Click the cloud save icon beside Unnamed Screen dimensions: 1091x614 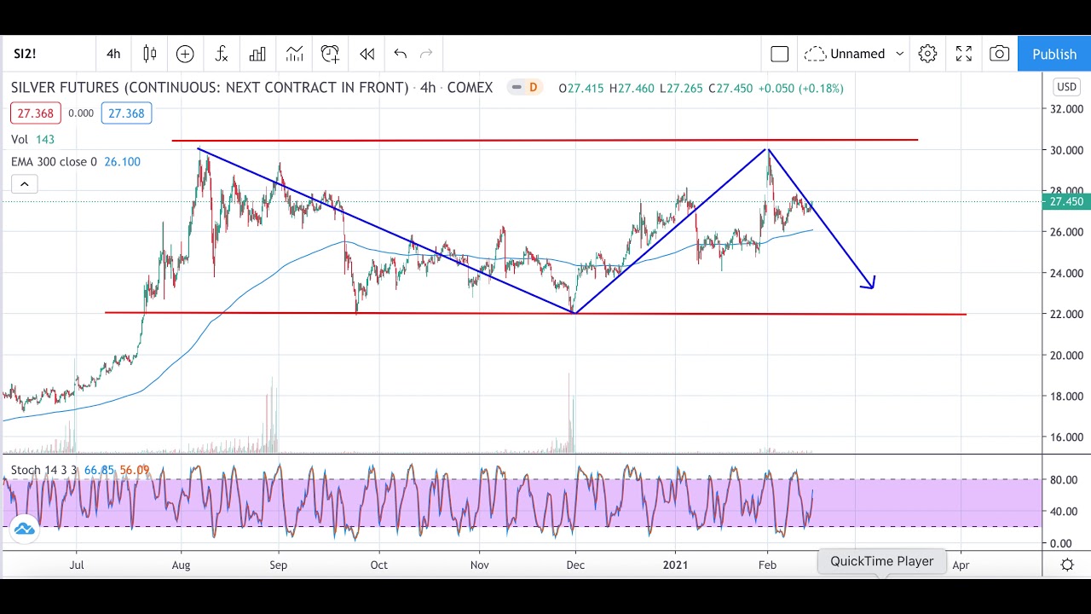(x=815, y=54)
